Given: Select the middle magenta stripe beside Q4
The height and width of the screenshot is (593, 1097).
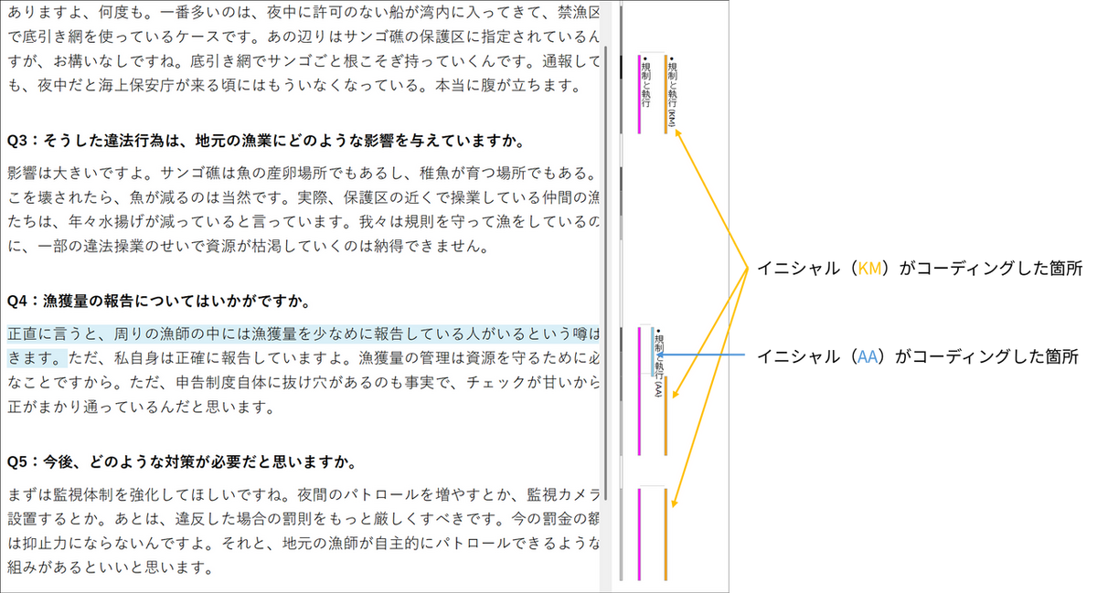Looking at the screenshot, I should [x=639, y=391].
